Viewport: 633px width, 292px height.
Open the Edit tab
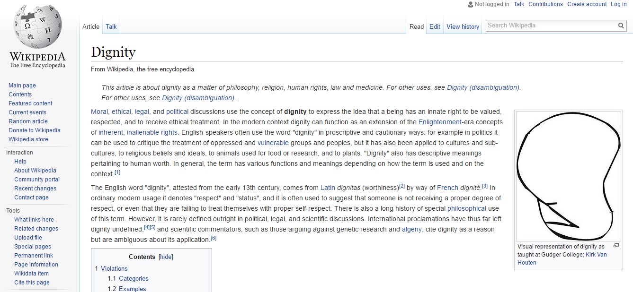[x=435, y=26]
